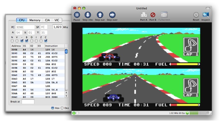Screen dimensions: 220x121
Task: Toggle the unused (-) flag checkbox
Action: pos(22,41)
